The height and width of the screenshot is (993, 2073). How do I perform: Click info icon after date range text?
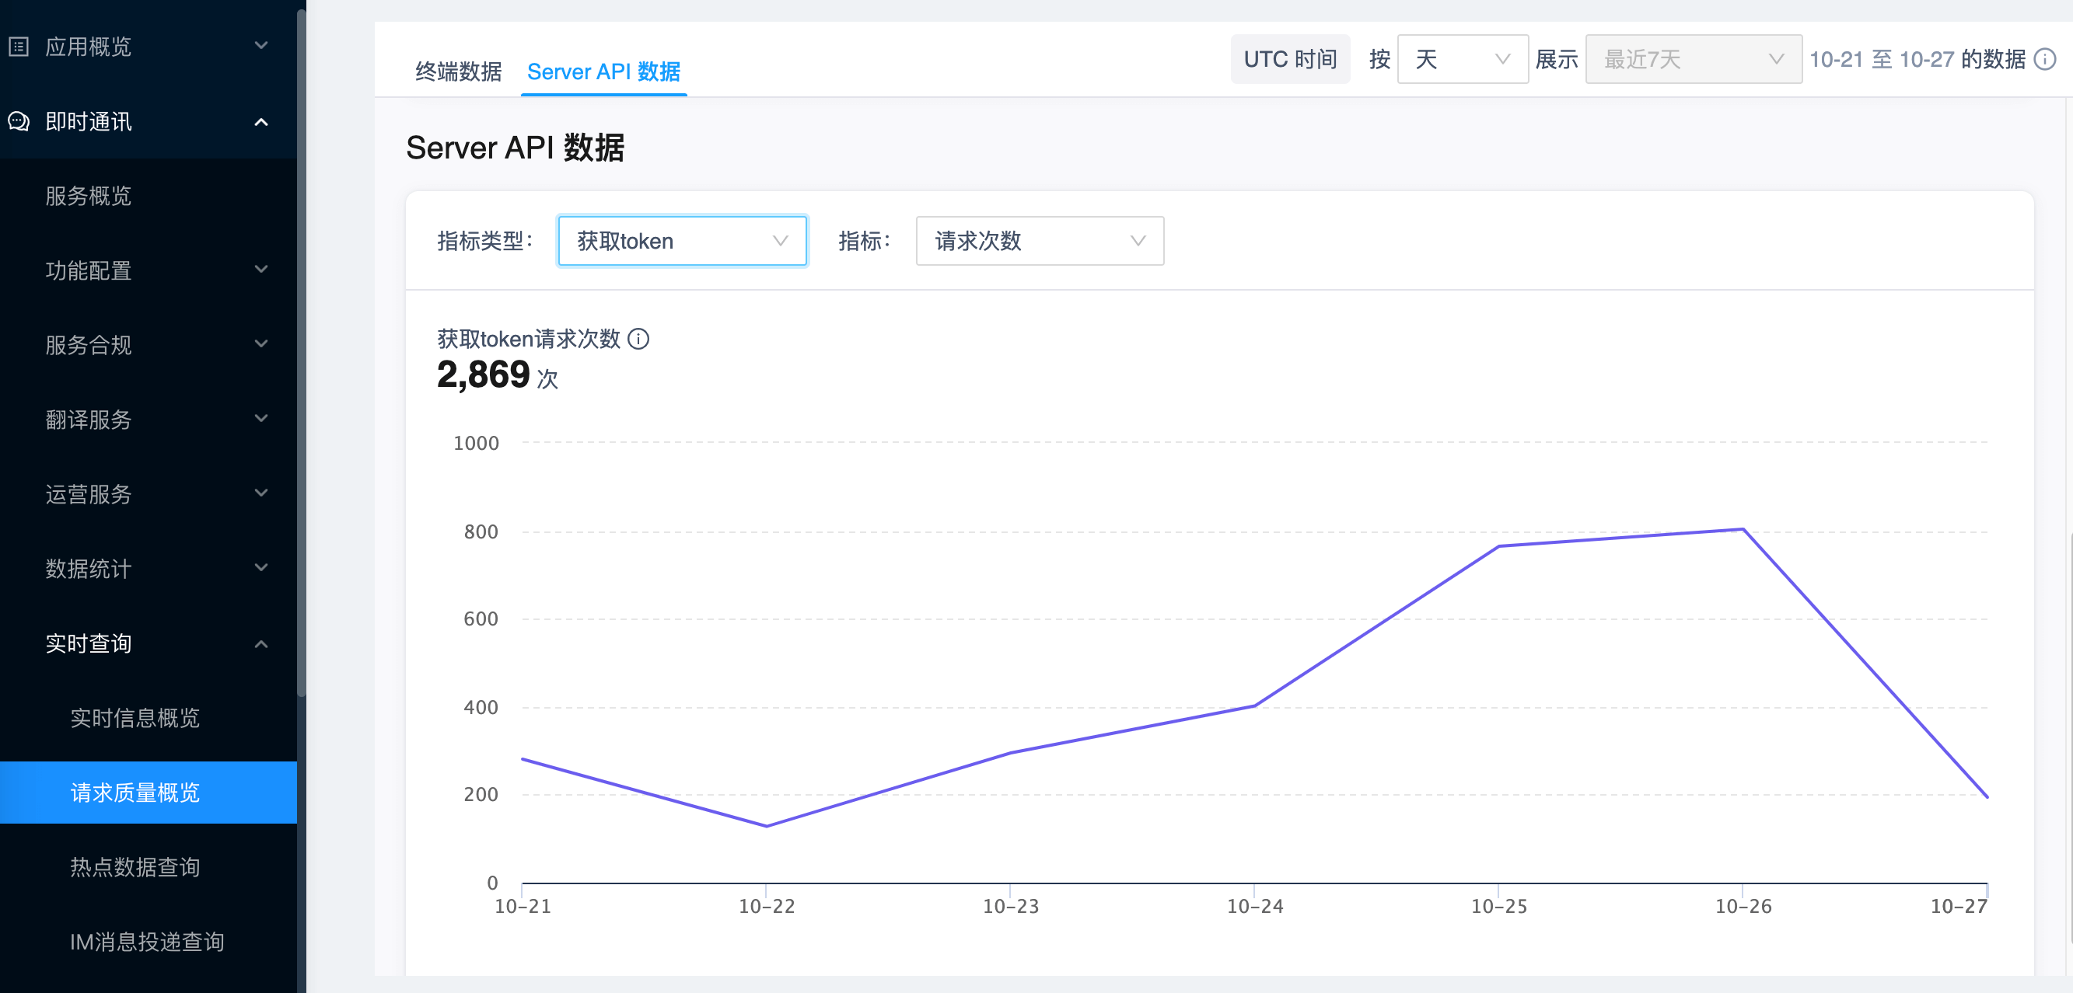2045,60
